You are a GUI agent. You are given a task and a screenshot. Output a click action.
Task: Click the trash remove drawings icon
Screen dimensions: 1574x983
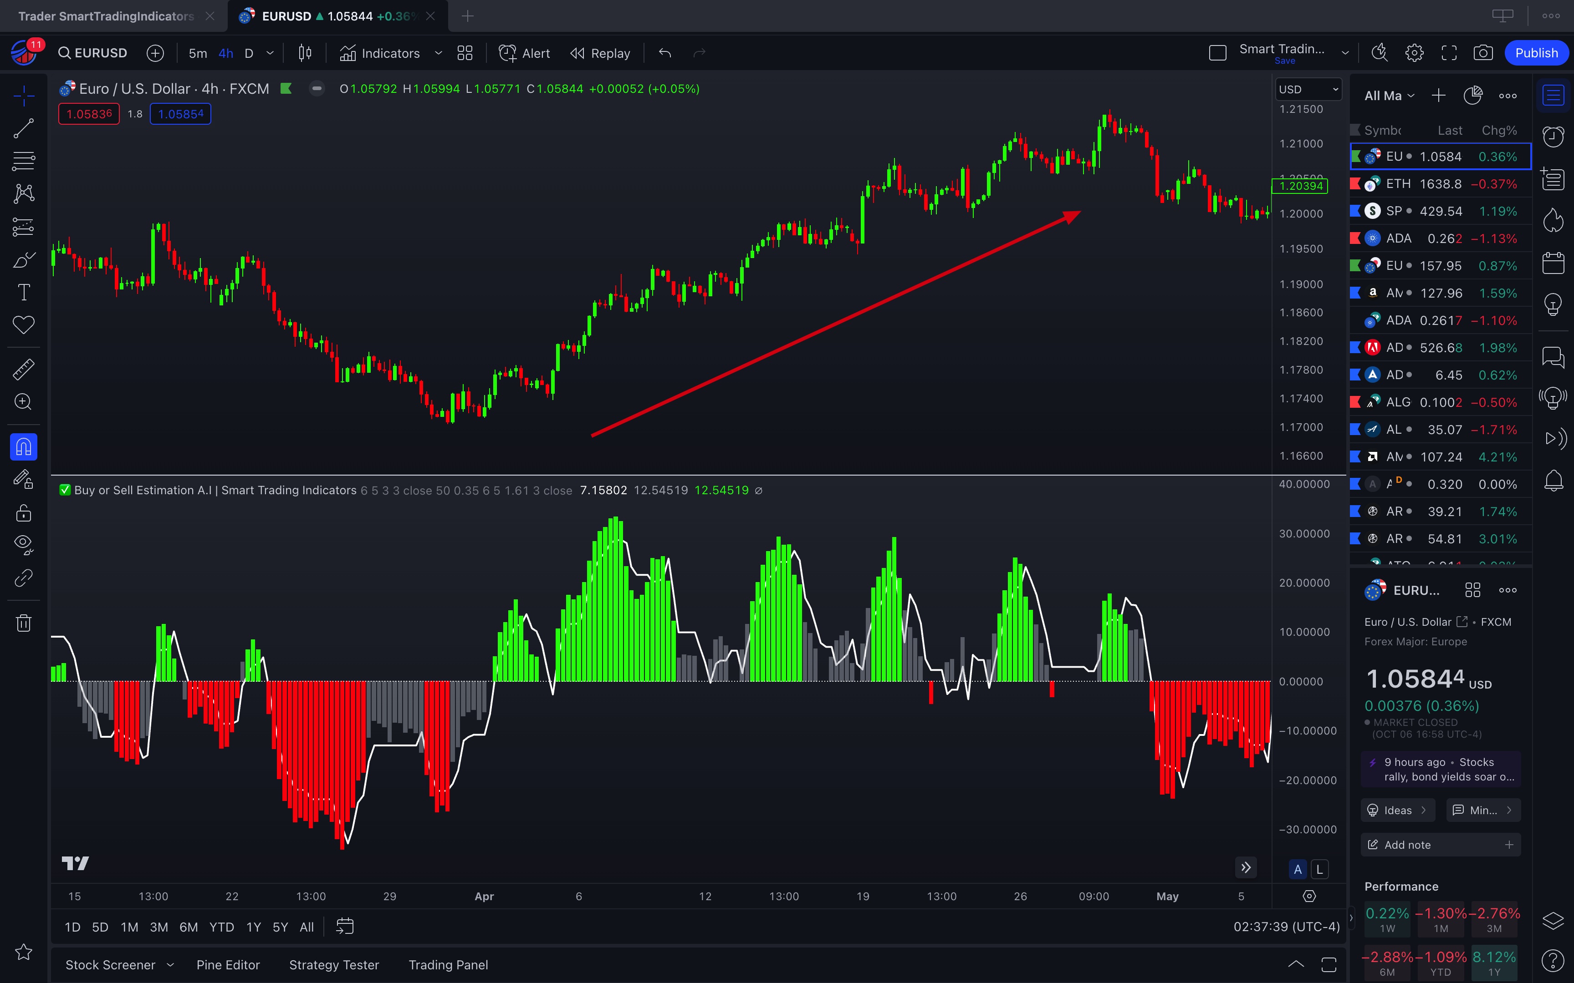point(23,623)
